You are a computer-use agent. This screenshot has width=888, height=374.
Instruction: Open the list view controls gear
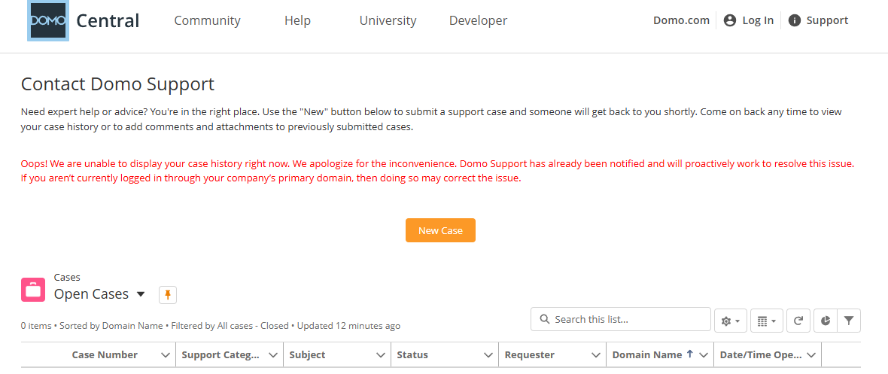[731, 321]
